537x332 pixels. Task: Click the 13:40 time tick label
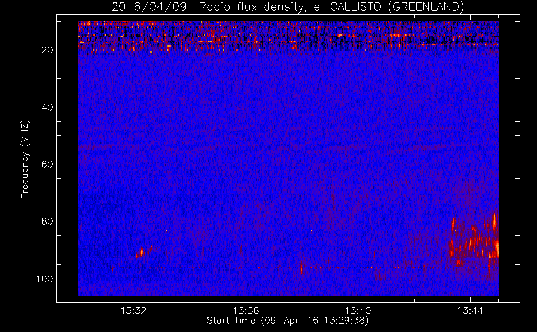(358, 311)
